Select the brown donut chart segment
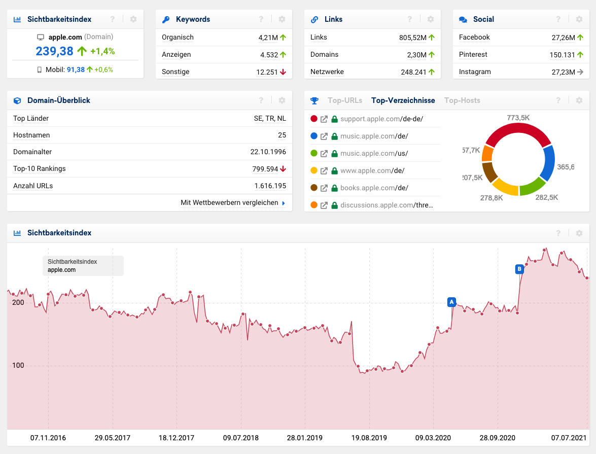The height and width of the screenshot is (454, 596). click(489, 172)
